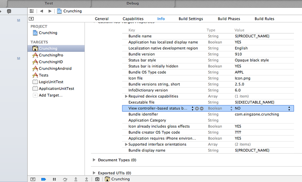The image size is (302, 182).
Task: Click the Tests target icon
Action: click(35, 75)
